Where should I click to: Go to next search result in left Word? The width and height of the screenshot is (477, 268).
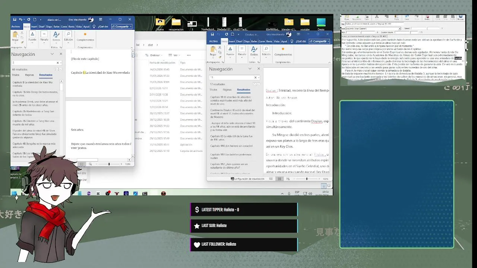60,69
